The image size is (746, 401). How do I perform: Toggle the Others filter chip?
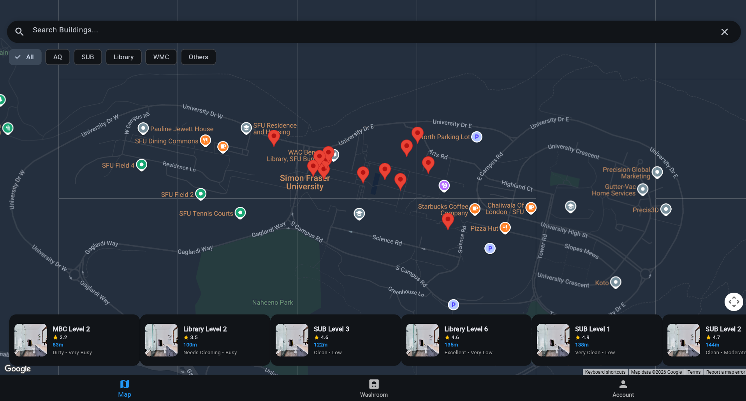point(199,57)
